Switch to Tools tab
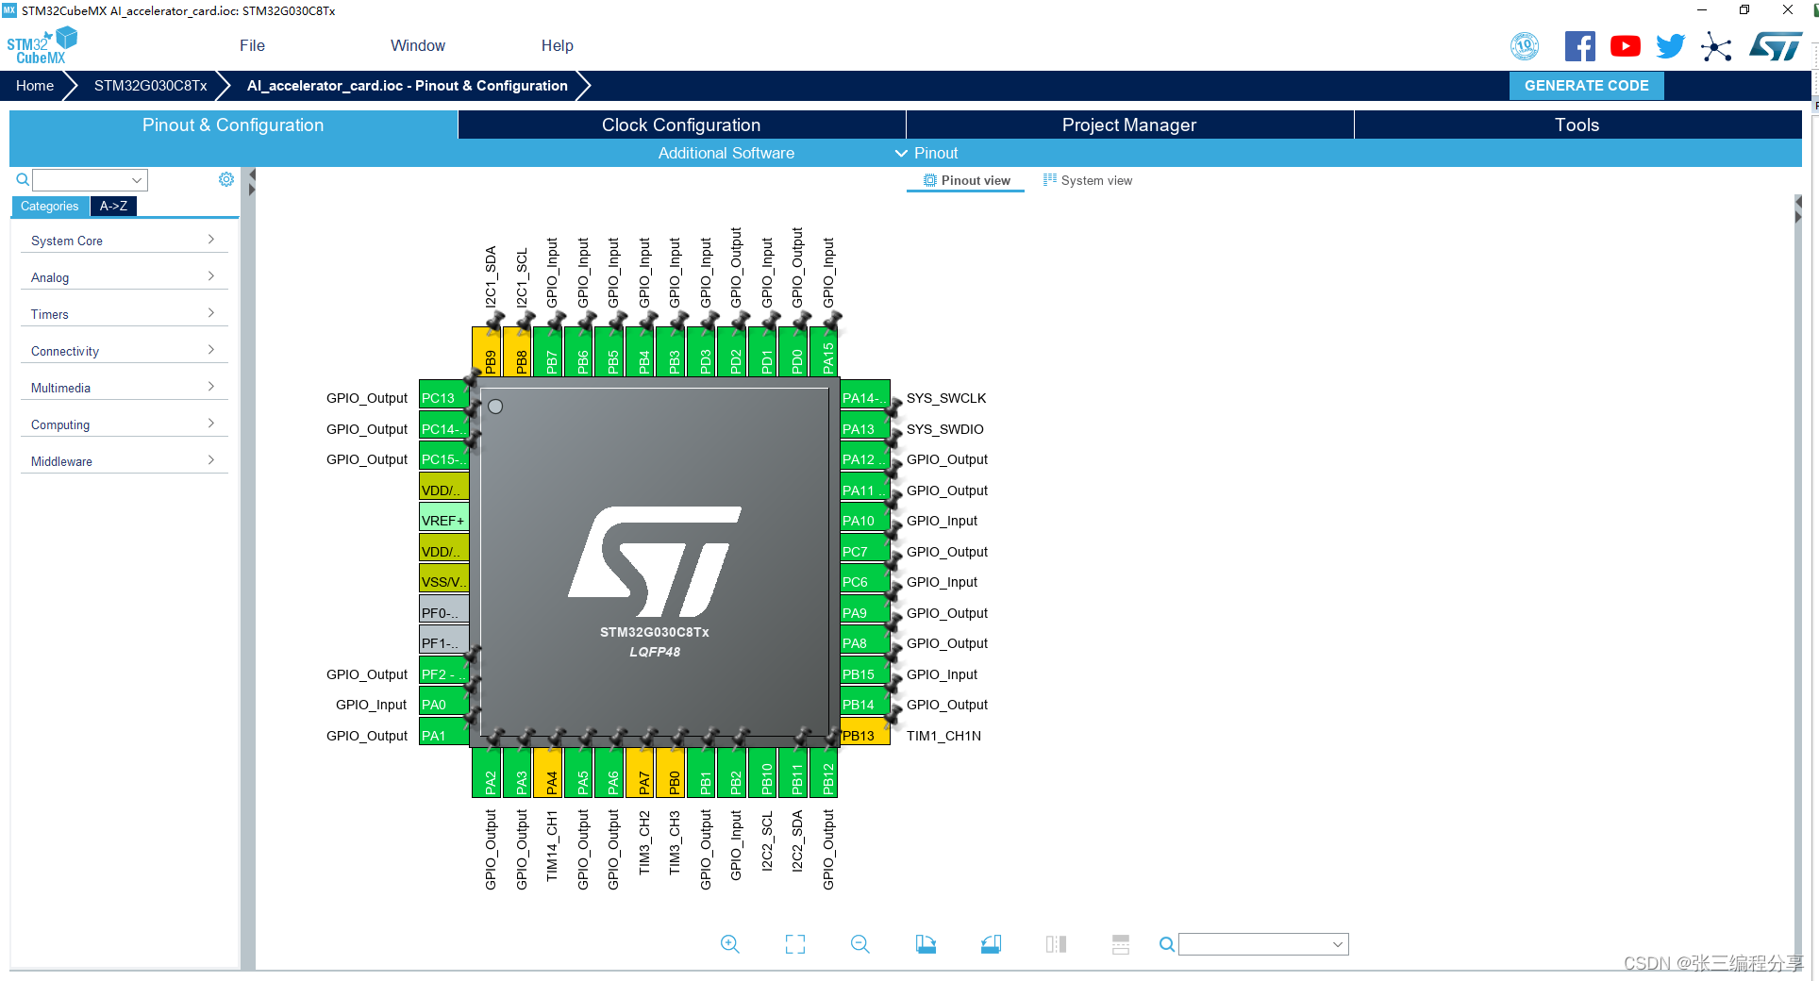This screenshot has height=981, width=1819. [x=1577, y=125]
